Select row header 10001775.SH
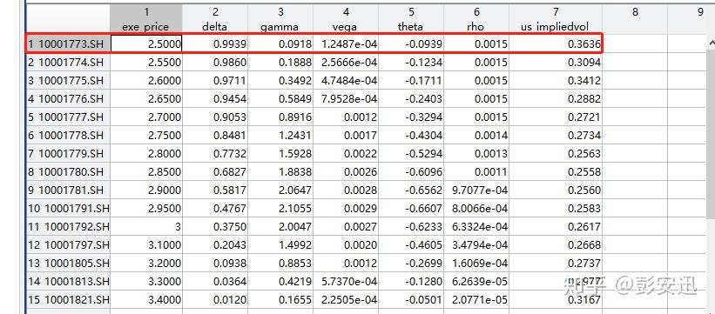 [68, 81]
